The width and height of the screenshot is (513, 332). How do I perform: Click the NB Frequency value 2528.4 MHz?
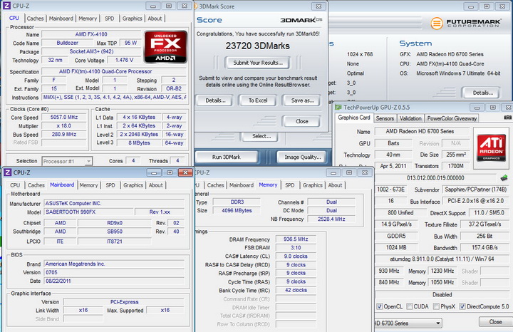click(x=331, y=219)
